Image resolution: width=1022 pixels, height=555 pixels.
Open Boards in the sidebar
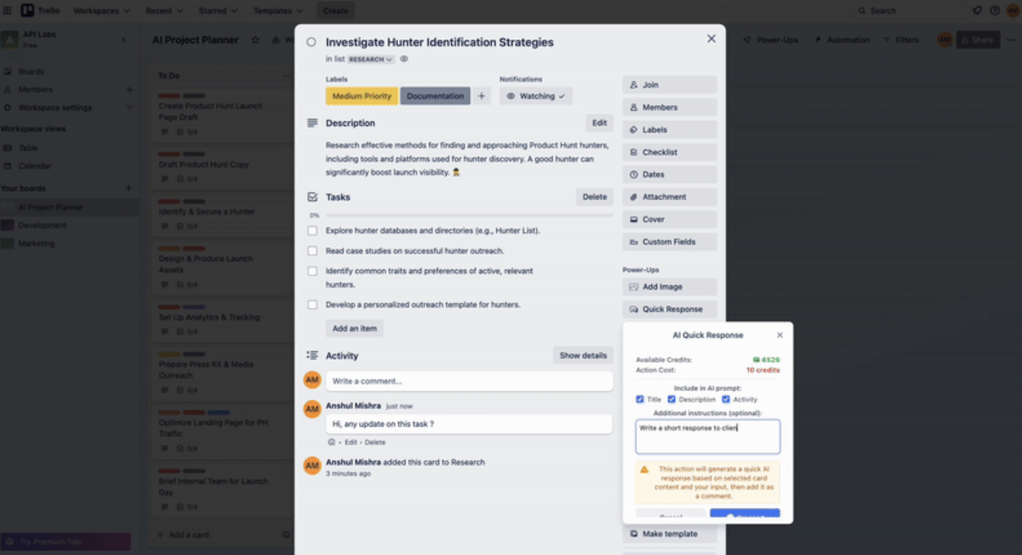(x=31, y=71)
